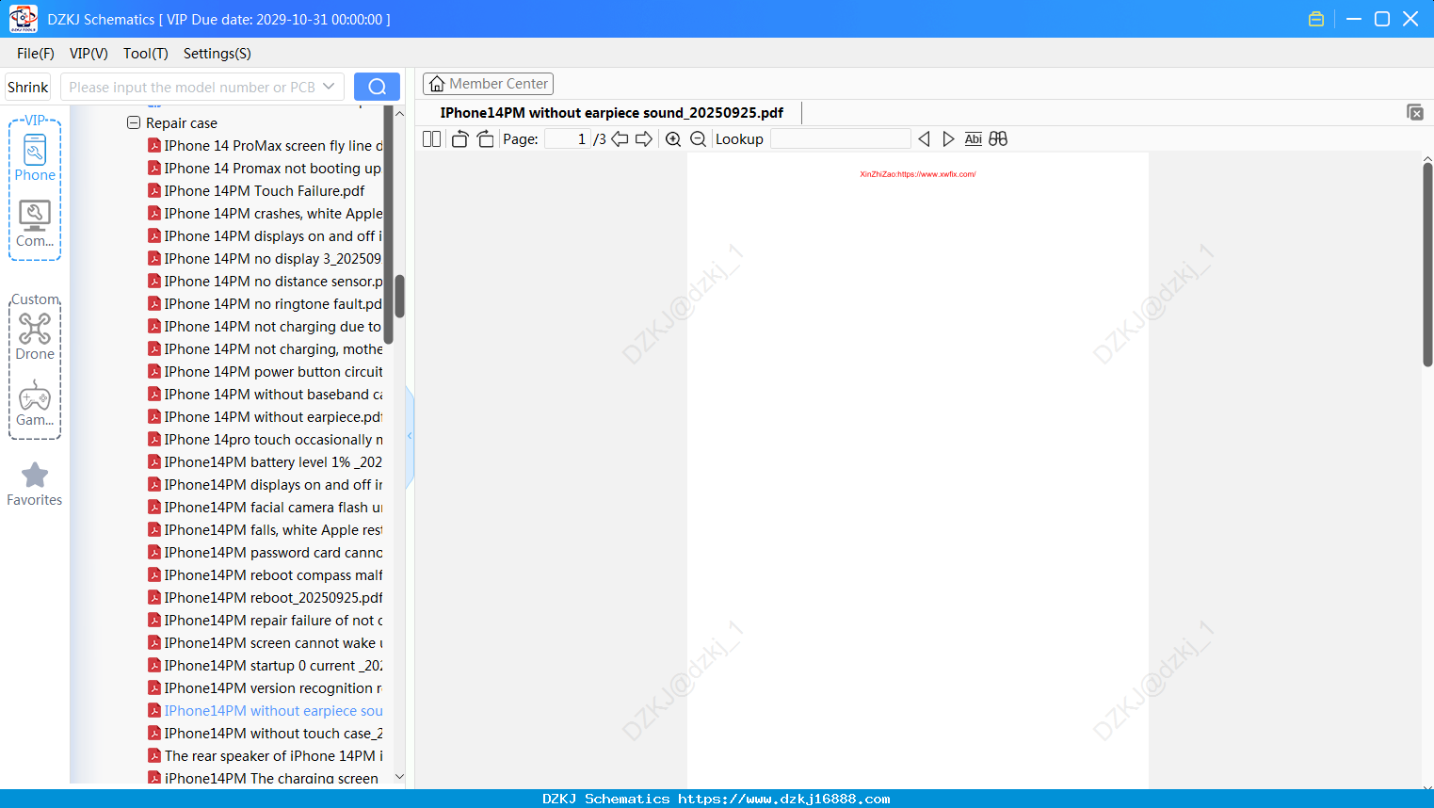Open IPhone14PM without touch case file
Screen dimensions: 1434x808
tap(266, 734)
